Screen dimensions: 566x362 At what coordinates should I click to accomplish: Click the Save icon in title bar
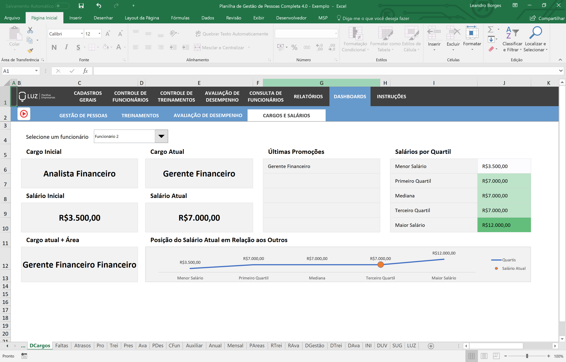(81, 6)
